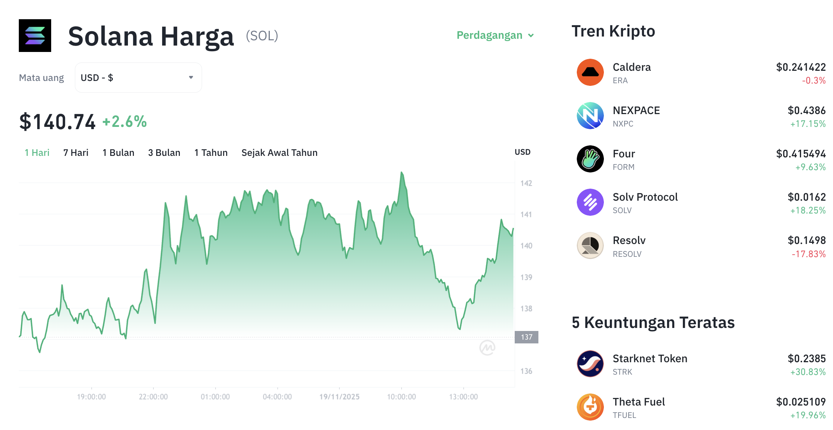Select the 1 Tahun time range
The height and width of the screenshot is (430, 833).
click(x=211, y=152)
